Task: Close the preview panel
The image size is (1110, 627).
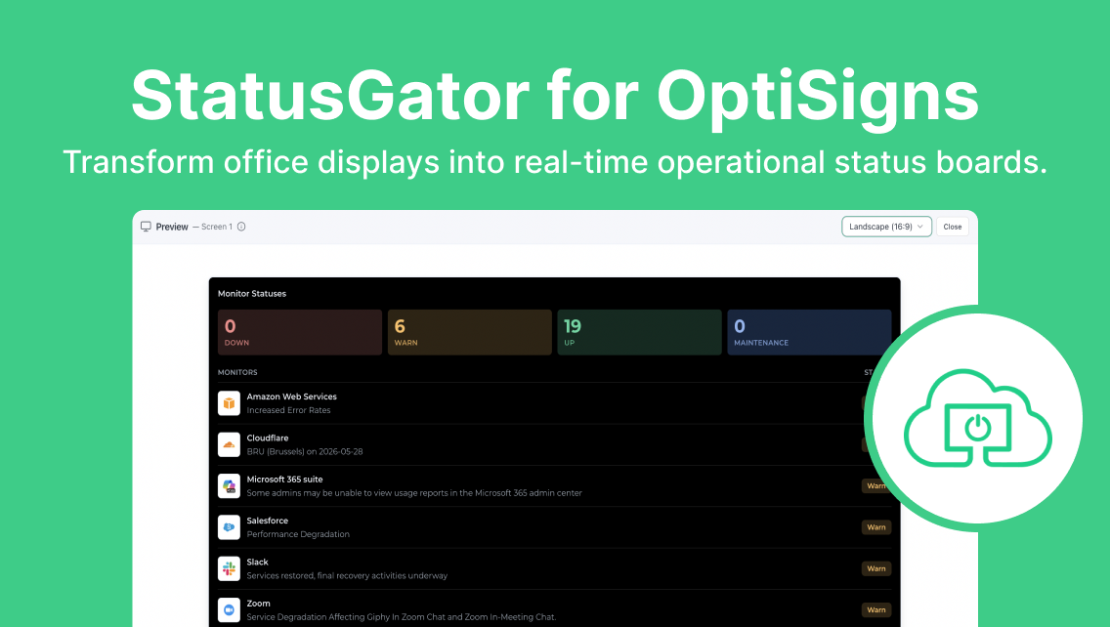Action: coord(952,227)
